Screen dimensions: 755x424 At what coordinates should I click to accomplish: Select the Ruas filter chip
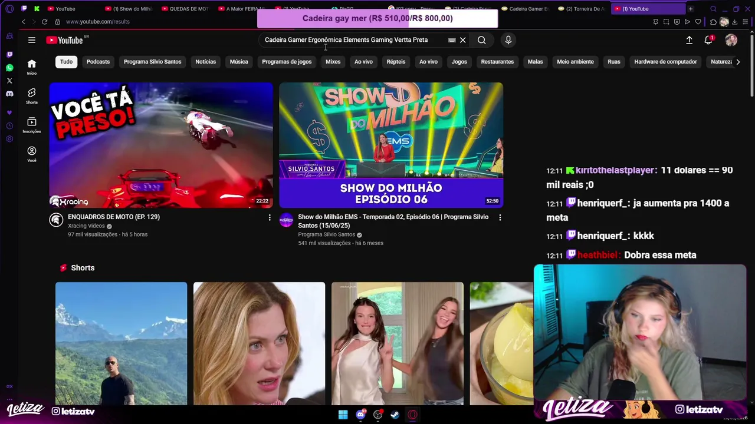(614, 62)
